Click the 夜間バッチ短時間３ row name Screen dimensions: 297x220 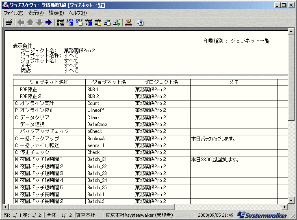pyautogui.click(x=42, y=173)
